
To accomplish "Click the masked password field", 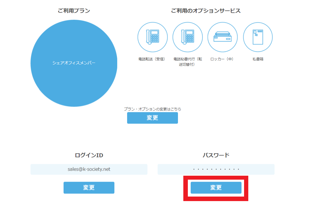I will tap(216, 169).
